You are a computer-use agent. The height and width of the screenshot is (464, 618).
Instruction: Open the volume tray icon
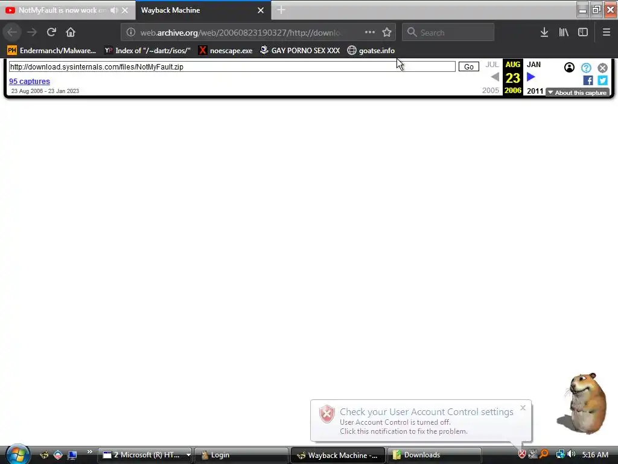click(571, 454)
